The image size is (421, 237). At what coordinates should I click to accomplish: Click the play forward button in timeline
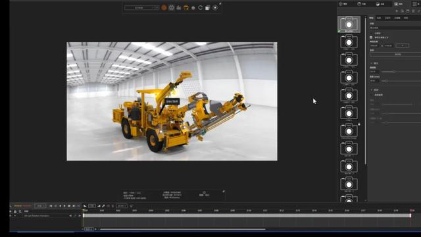pyautogui.click(x=64, y=206)
